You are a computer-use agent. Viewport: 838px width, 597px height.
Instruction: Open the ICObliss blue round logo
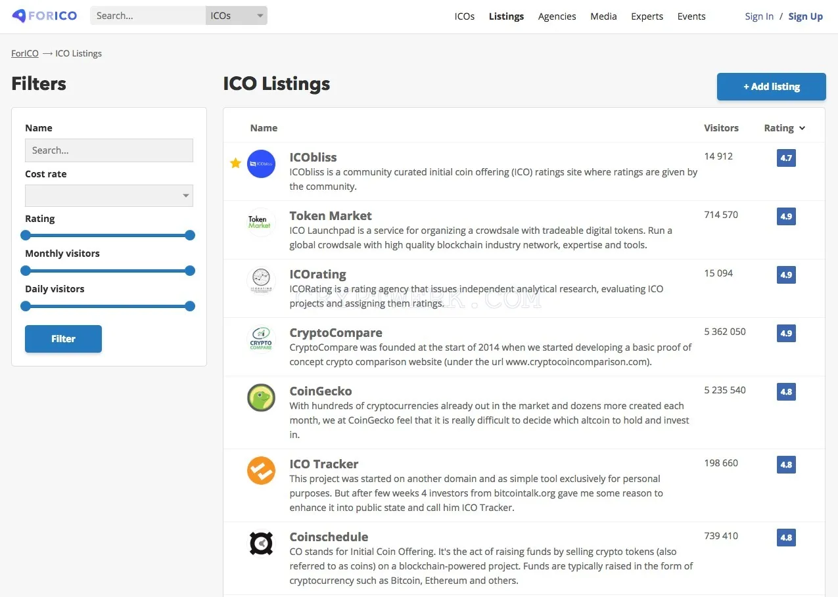coord(261,164)
